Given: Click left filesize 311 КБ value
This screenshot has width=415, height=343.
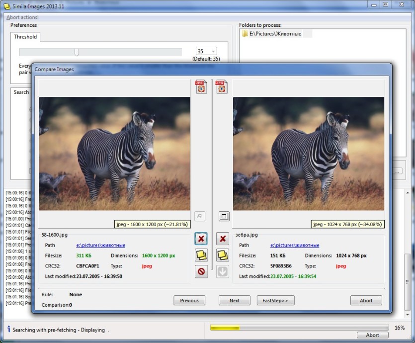Looking at the screenshot, I should click(83, 256).
